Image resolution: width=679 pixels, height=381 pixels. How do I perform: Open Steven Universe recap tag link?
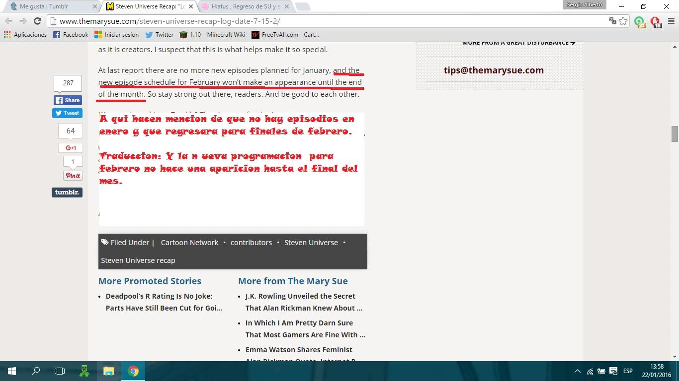pyautogui.click(x=138, y=260)
